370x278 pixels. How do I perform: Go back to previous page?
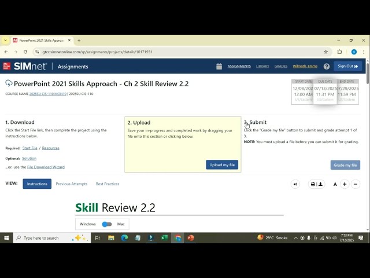[6, 52]
